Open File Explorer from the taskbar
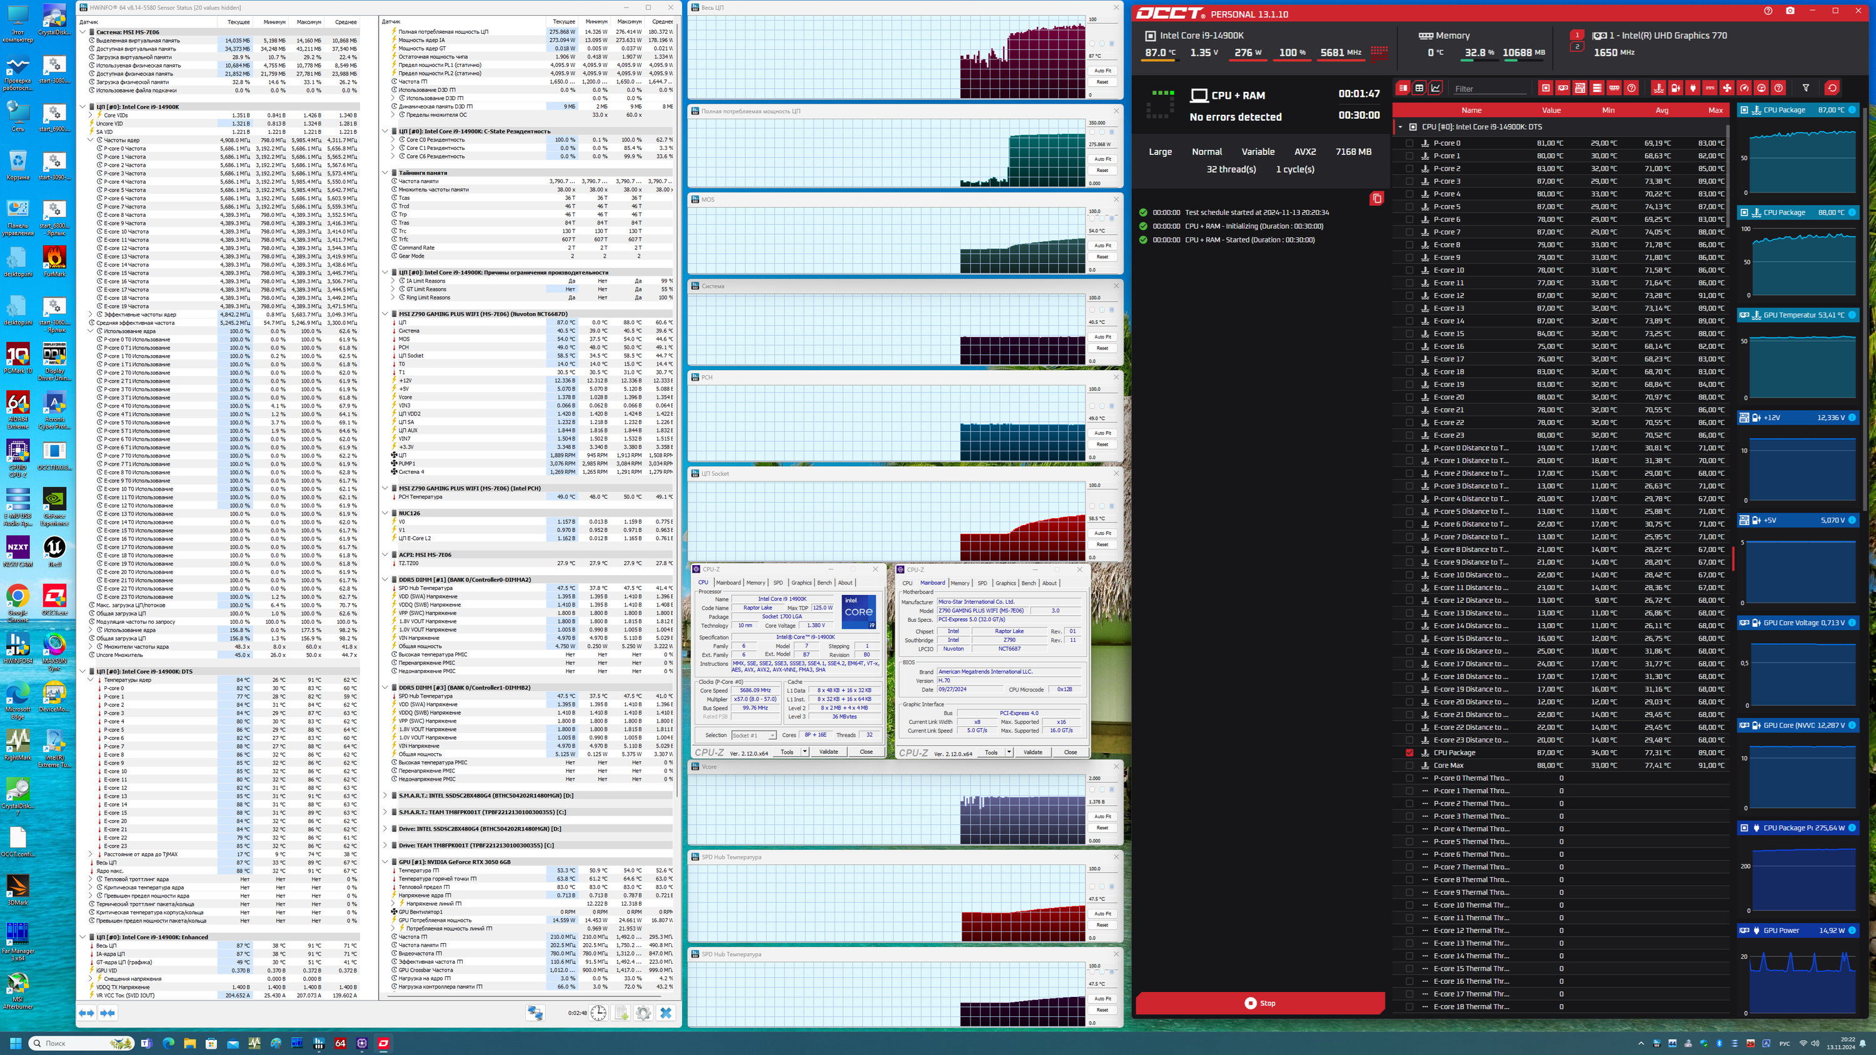 [x=189, y=1043]
